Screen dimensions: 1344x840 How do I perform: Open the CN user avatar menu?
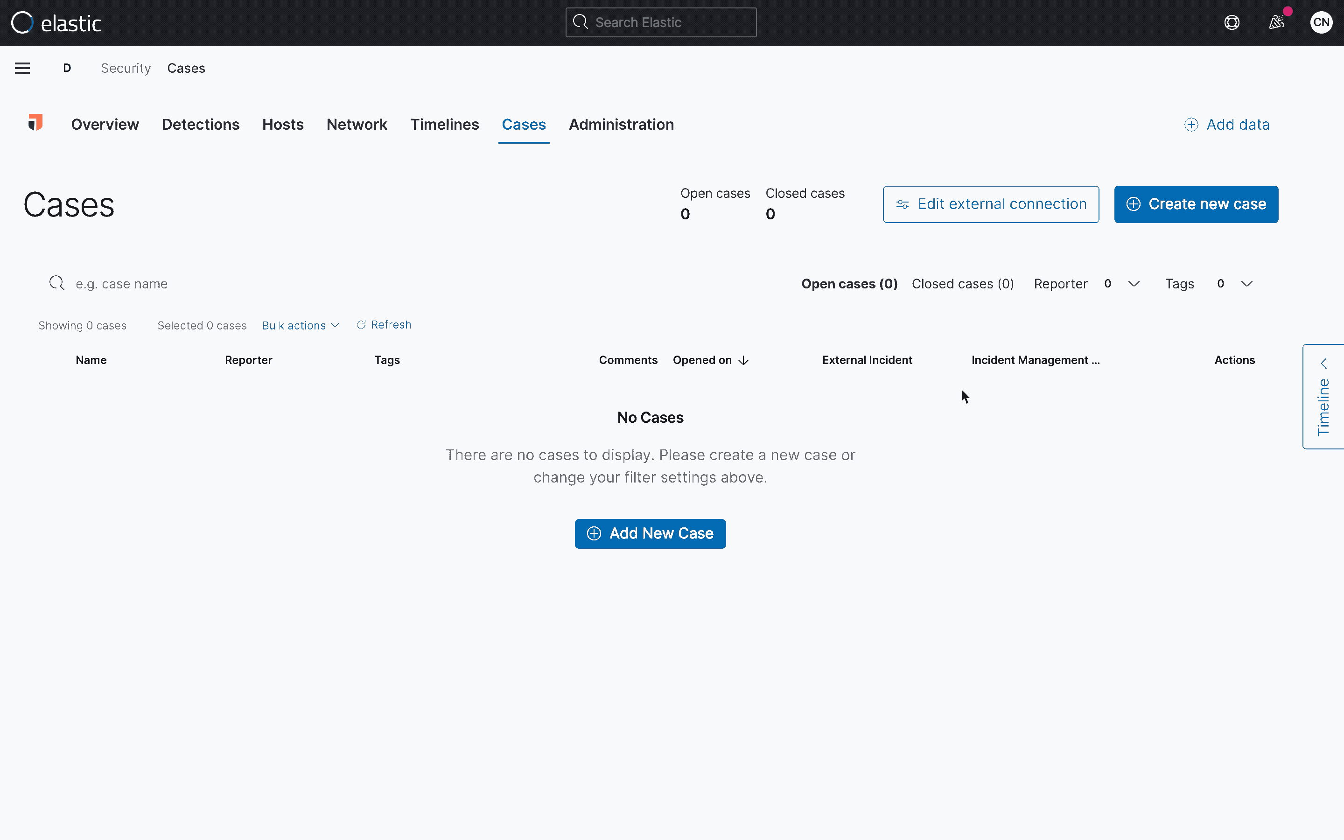point(1321,23)
